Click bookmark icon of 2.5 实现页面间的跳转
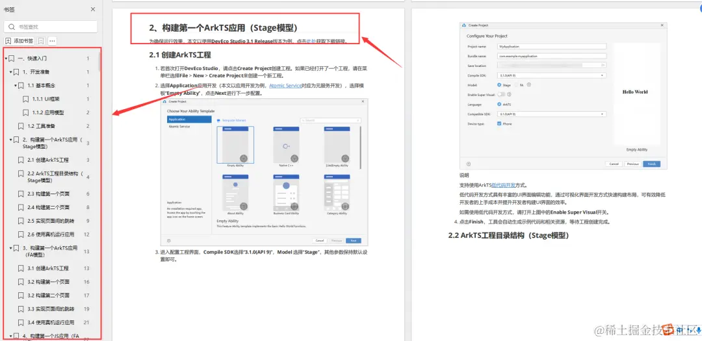702x341 pixels. click(x=21, y=221)
